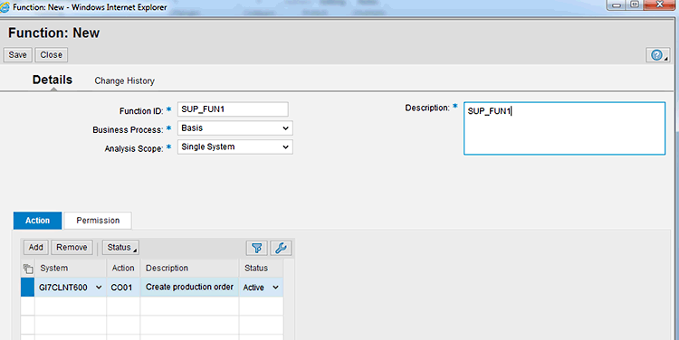Expand GI7CLNT600 system dropdown
Image resolution: width=679 pixels, height=340 pixels.
click(99, 288)
